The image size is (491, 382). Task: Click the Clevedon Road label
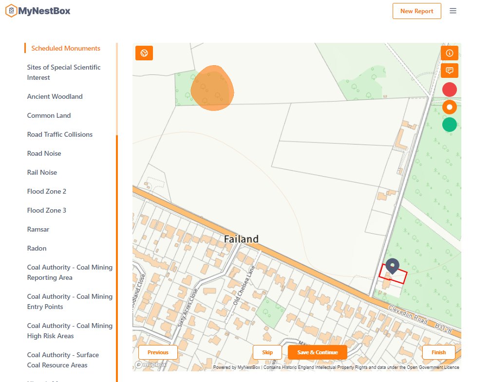(x=408, y=314)
